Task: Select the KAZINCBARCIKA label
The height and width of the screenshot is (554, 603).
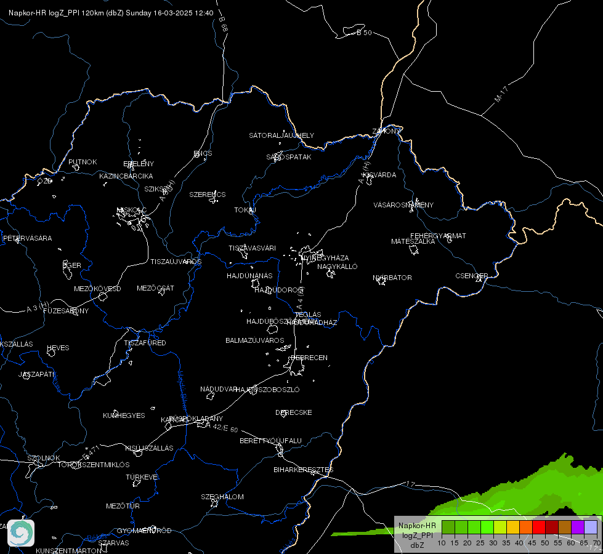Action: point(126,176)
